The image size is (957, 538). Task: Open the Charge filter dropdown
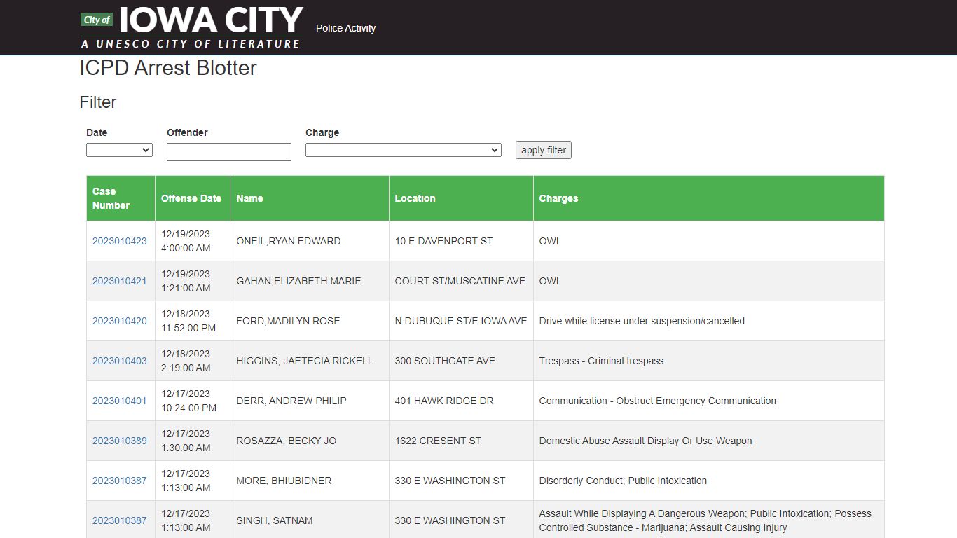404,150
